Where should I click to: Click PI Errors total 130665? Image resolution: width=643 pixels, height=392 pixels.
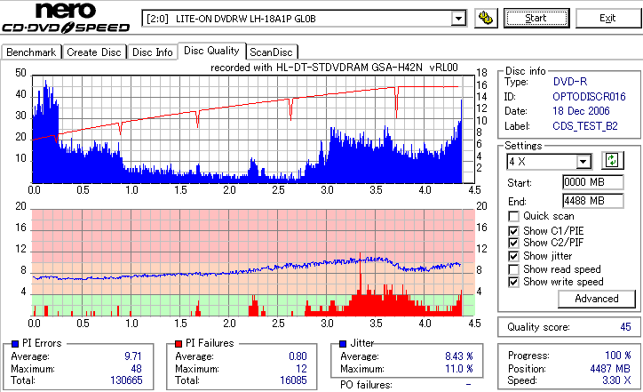tap(126, 380)
